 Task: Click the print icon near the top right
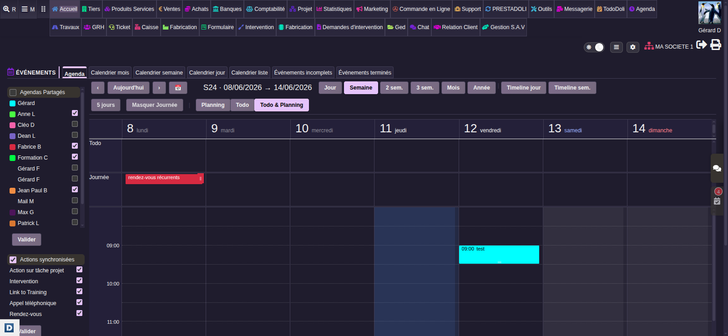(x=716, y=45)
